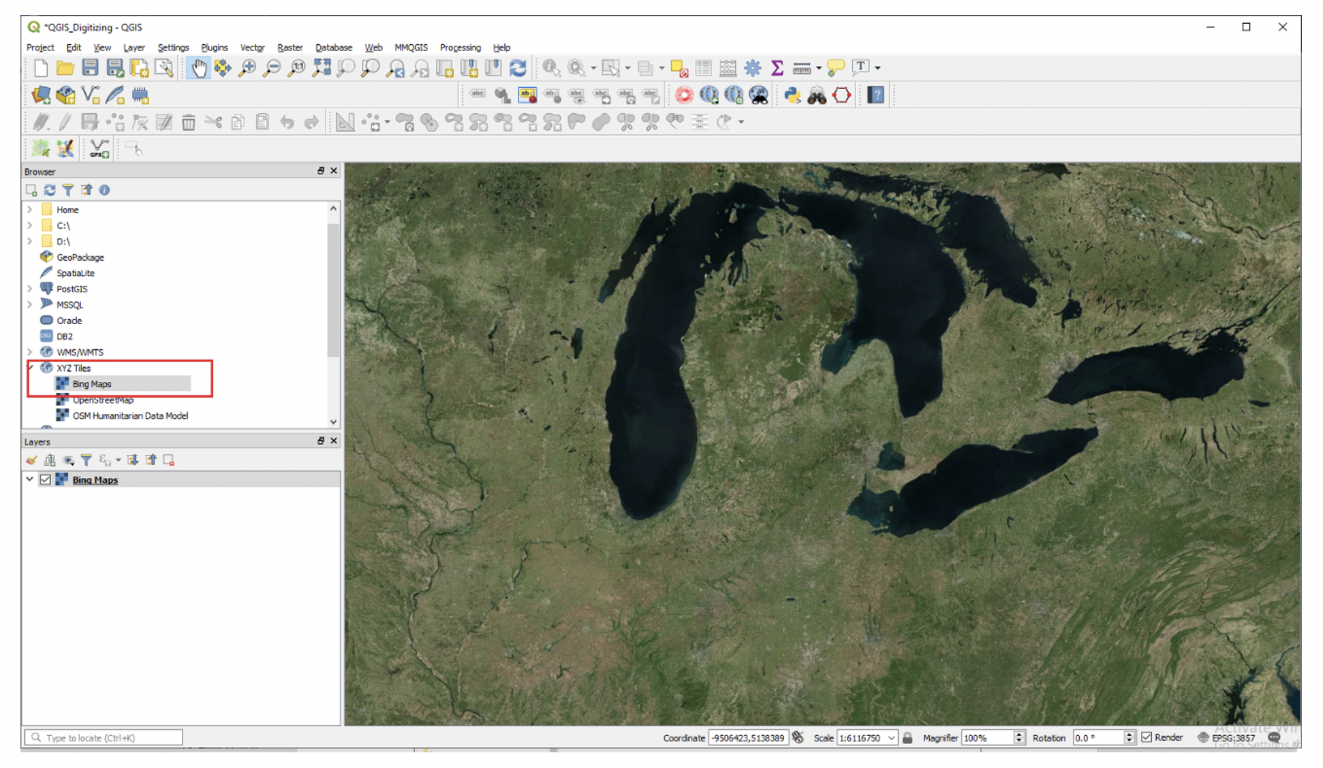
Task: Toggle the Render checkbox in status bar
Action: coord(1147,737)
